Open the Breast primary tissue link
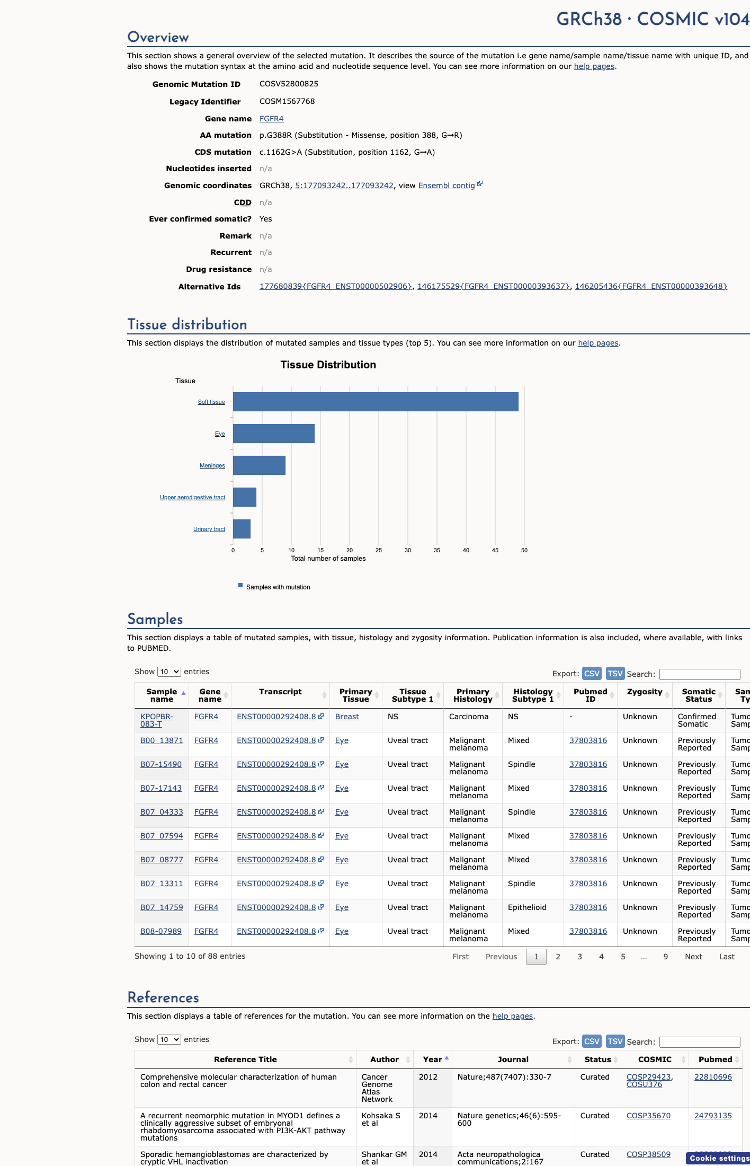This screenshot has width=750, height=1166. coord(347,717)
